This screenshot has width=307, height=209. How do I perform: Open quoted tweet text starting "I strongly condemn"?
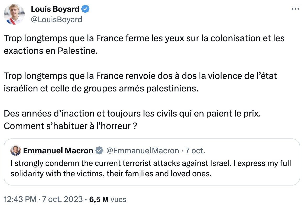(151, 169)
